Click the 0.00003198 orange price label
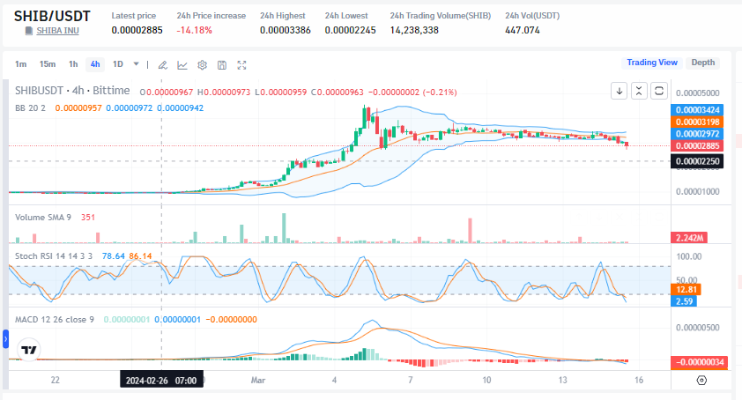 coord(697,122)
